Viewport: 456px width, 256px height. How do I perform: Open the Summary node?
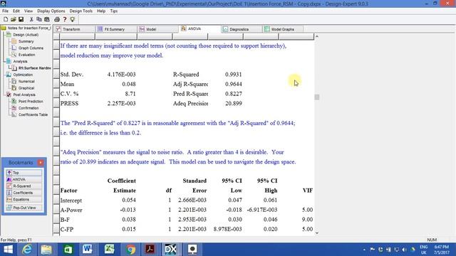[26, 41]
